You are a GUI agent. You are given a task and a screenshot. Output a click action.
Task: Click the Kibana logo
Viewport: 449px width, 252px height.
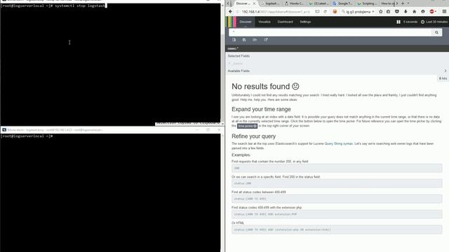tap(232, 22)
